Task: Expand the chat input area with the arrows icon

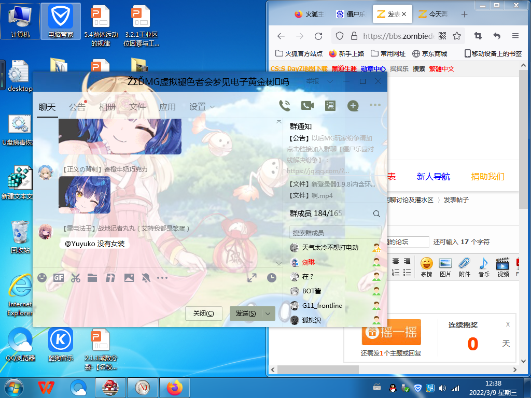Action: [x=252, y=278]
